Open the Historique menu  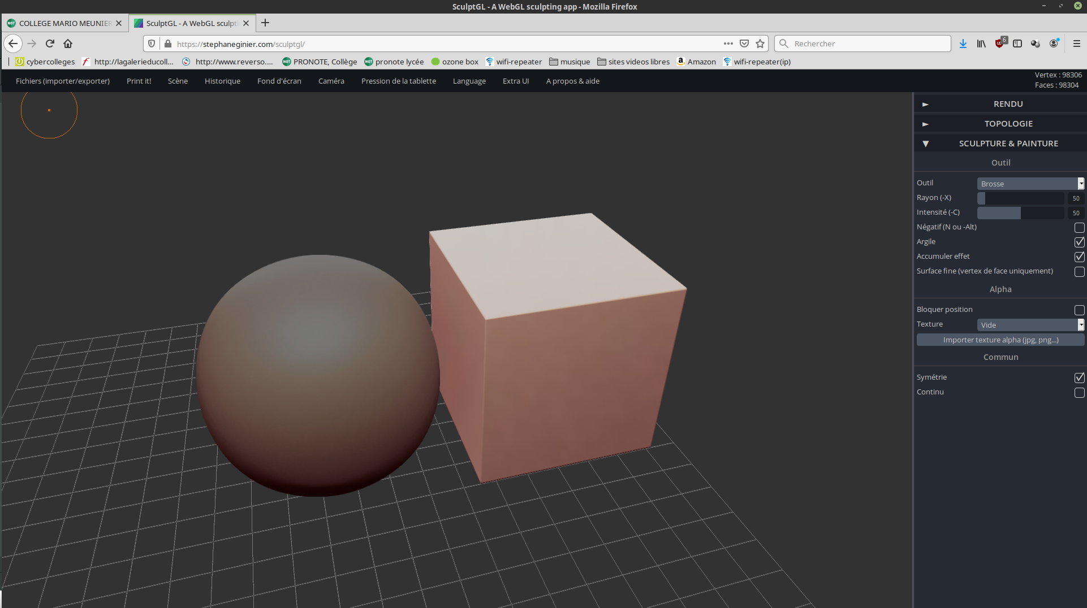click(x=222, y=81)
